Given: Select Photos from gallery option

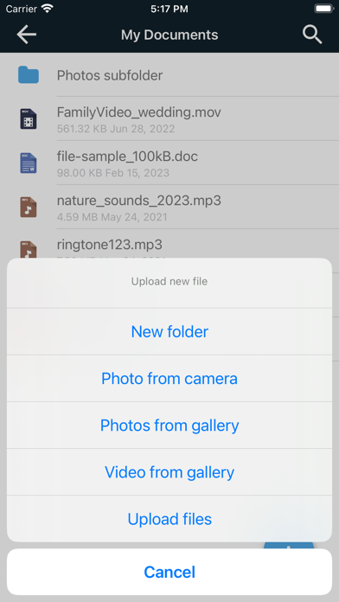Looking at the screenshot, I should point(169,426).
